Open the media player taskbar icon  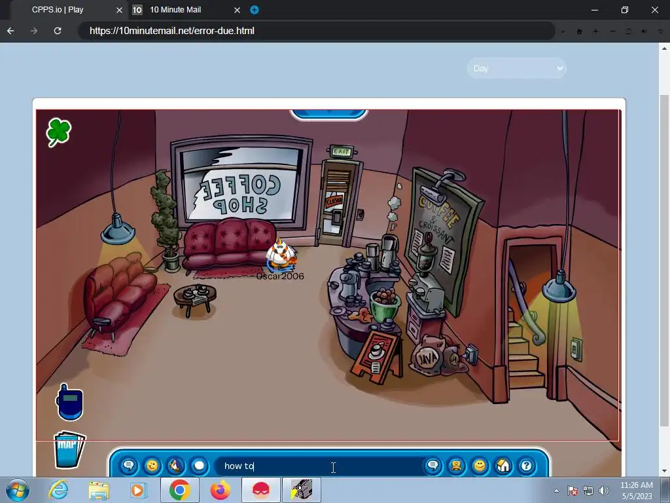(138, 490)
